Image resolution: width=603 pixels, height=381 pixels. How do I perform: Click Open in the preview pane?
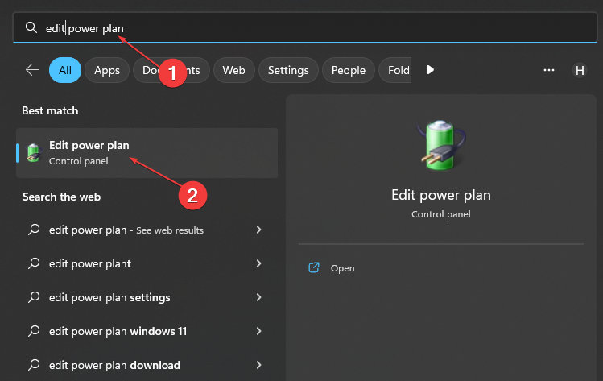pyautogui.click(x=342, y=268)
